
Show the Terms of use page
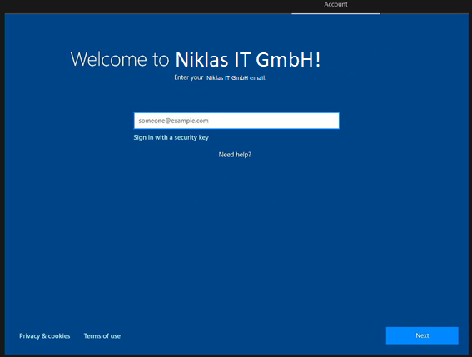[x=102, y=336]
